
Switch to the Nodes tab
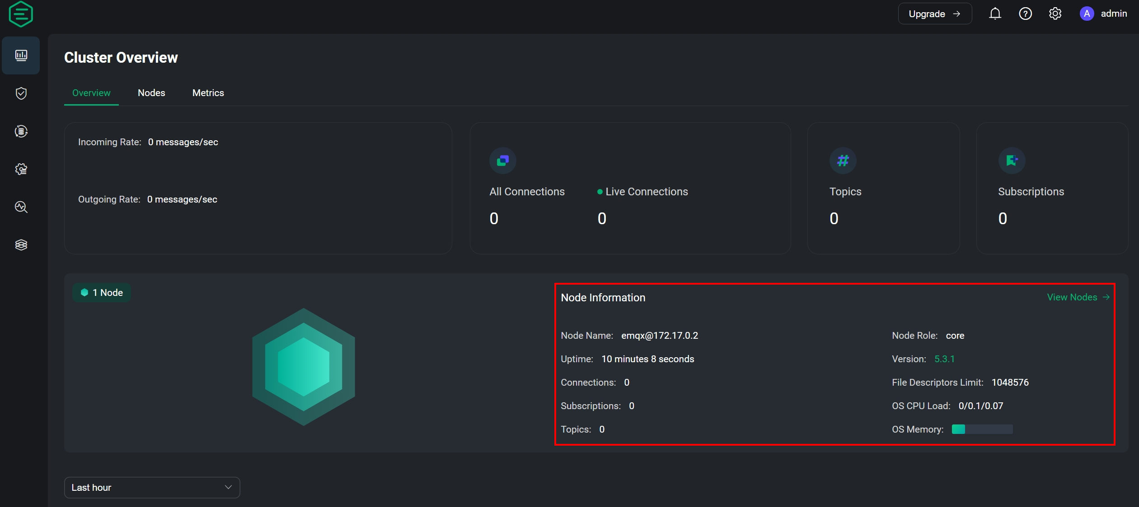click(151, 93)
